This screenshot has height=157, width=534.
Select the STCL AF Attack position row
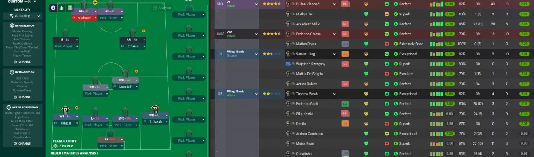235,4
